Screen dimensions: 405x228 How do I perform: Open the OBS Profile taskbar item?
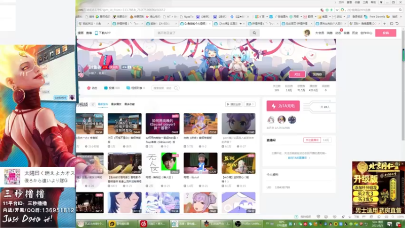pyautogui.click(x=248, y=223)
